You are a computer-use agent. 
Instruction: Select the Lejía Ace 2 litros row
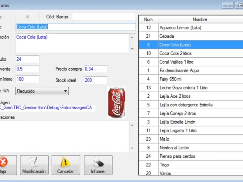pos(191,96)
